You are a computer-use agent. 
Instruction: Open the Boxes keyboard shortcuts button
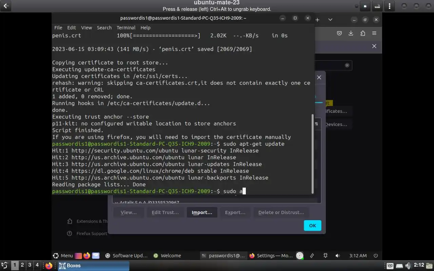(x=377, y=6)
